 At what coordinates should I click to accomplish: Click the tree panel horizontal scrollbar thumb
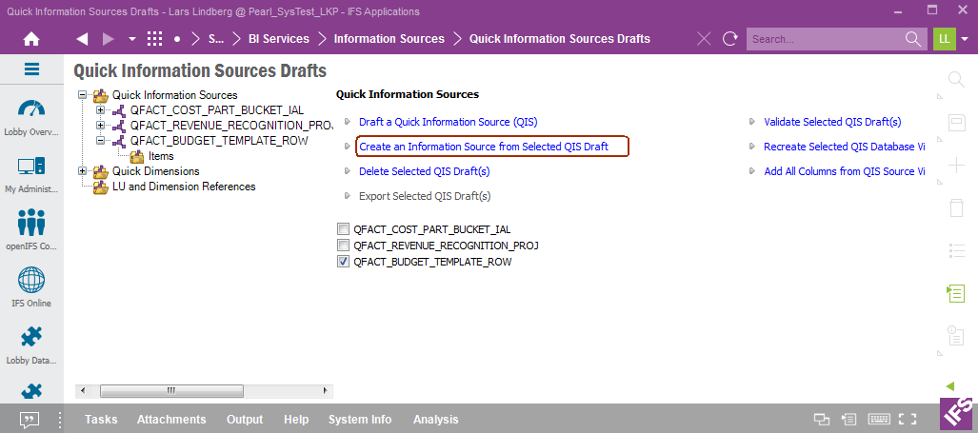[x=170, y=390]
